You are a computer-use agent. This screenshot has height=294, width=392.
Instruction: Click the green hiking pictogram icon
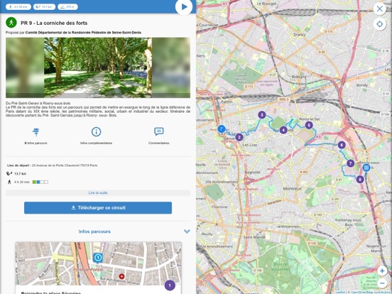point(11,23)
